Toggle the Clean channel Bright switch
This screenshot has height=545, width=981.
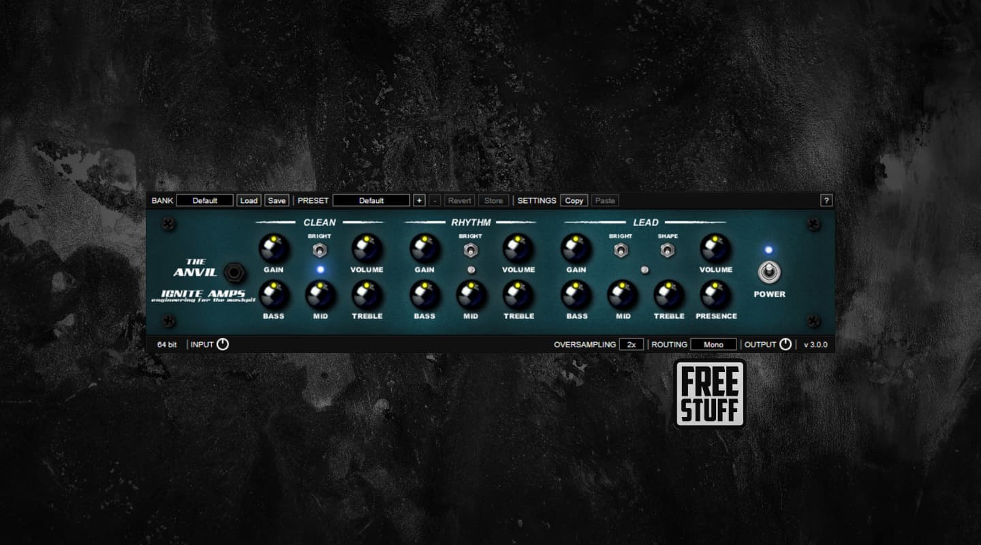(319, 250)
